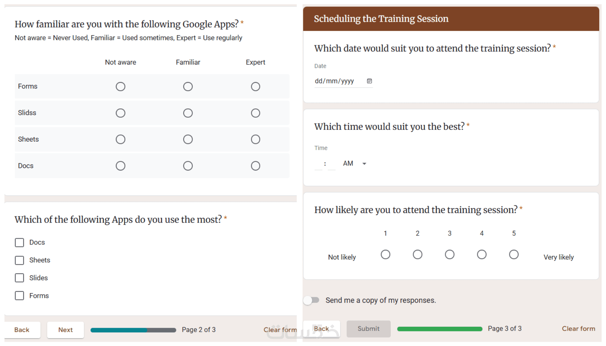The width and height of the screenshot is (606, 346).
Task: Click the hour field of Time
Action: [318, 164]
